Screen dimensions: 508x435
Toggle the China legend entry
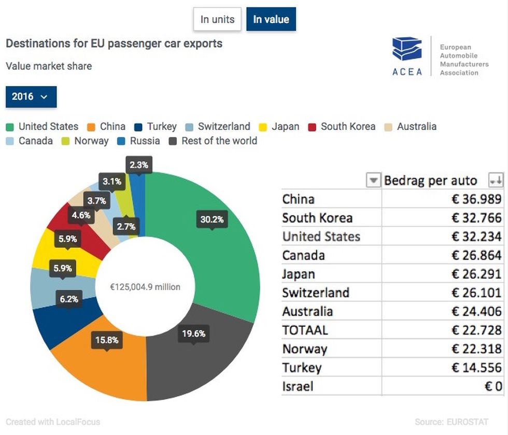click(x=106, y=126)
